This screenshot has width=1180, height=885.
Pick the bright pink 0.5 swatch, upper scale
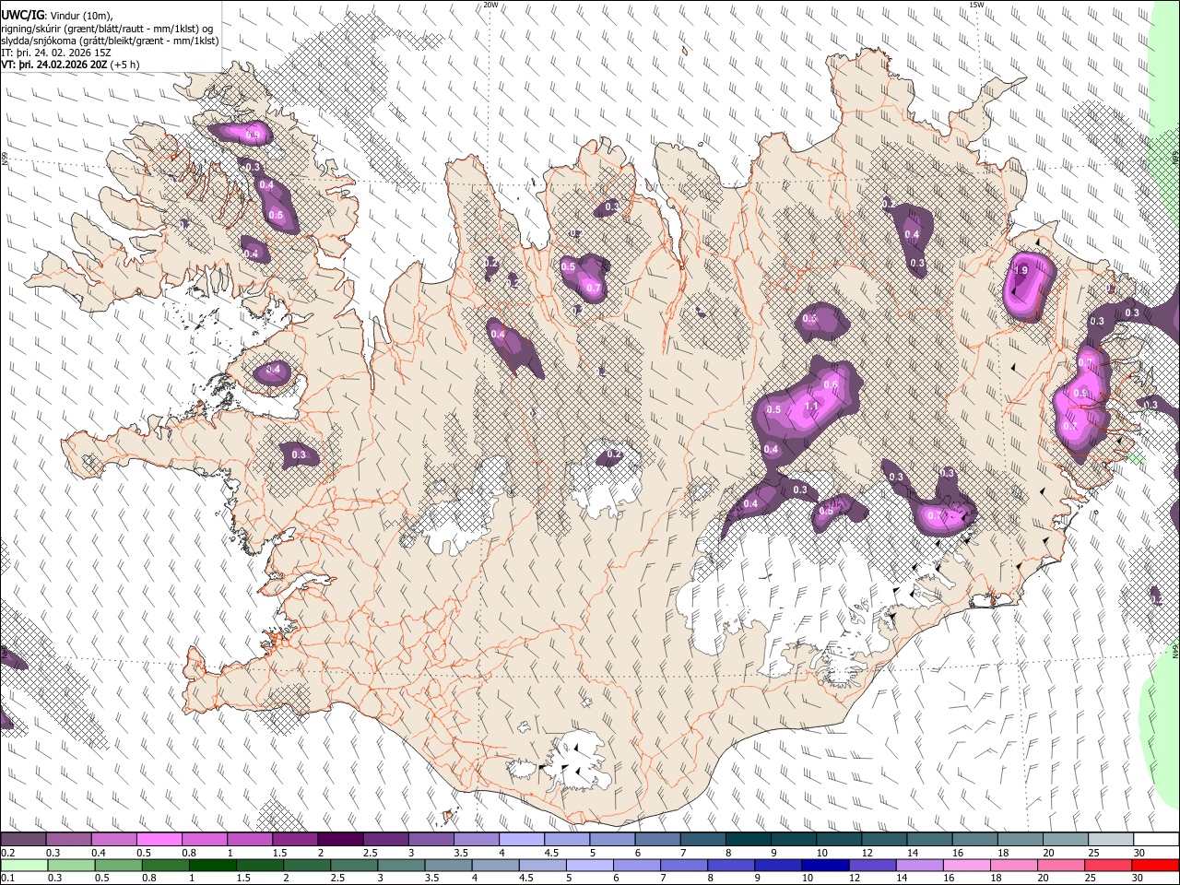[159, 840]
